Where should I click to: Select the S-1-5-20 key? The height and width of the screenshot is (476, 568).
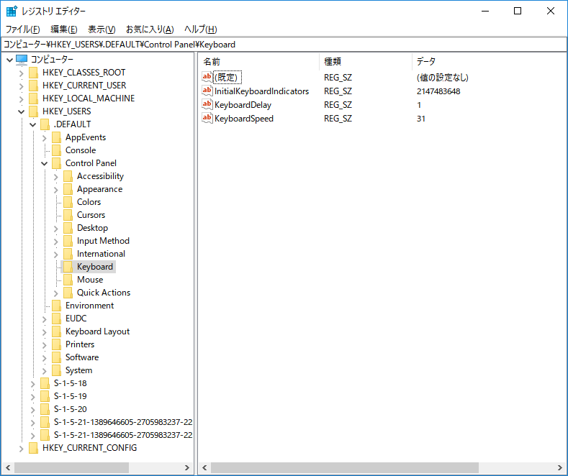coord(71,409)
